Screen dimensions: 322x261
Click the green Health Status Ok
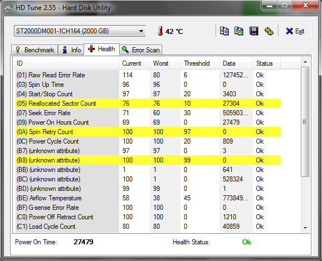coord(246,242)
